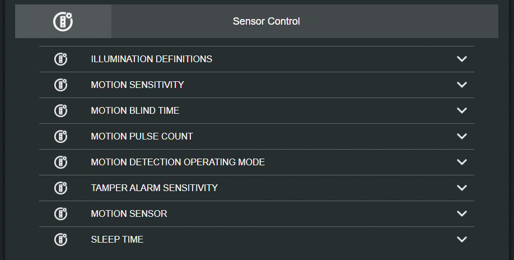514x260 pixels.
Task: Click the sensor icon beside Motion Sensitivity
Action: 60,85
